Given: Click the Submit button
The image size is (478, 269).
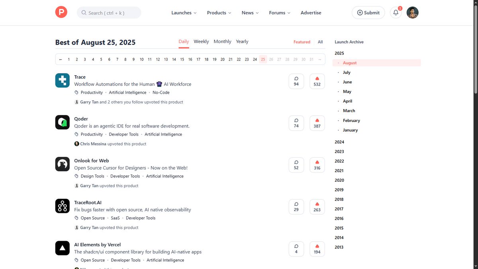Looking at the screenshot, I should tap(368, 12).
